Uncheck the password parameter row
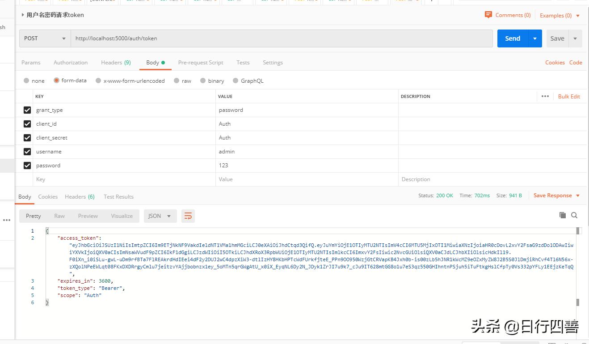The height and width of the screenshot is (344, 589). (27, 165)
